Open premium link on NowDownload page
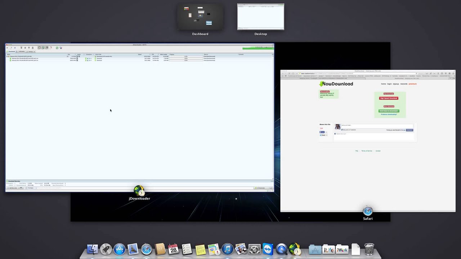Screen dimensions: 461x259 click(413, 84)
